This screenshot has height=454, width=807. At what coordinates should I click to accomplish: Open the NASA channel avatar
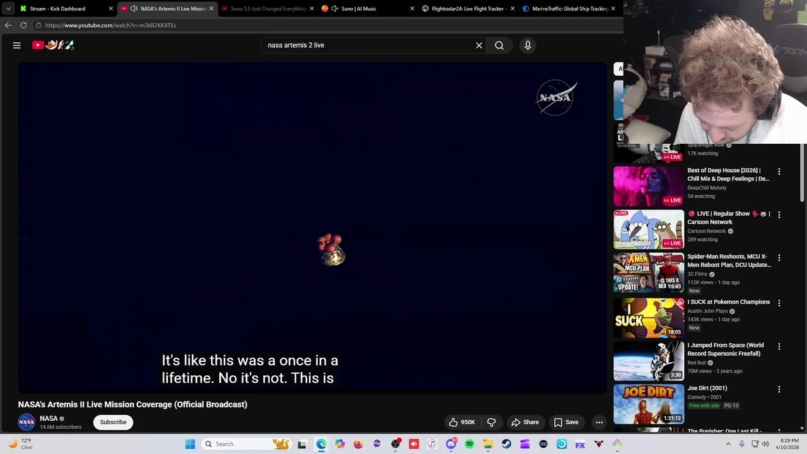coord(26,422)
